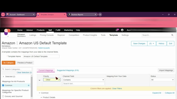Image resolution: width=177 pixels, height=99 pixels.
Task: Open the Channel Field Contains dropdown
Action: 84,80
